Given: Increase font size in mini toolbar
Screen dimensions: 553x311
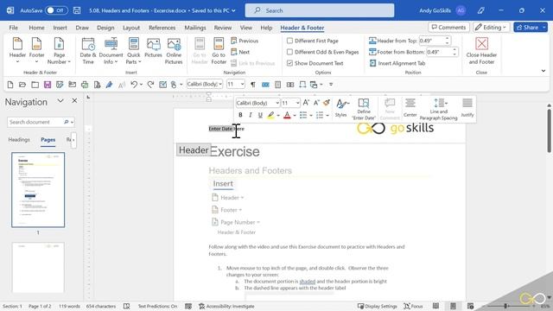Looking at the screenshot, I should pyautogui.click(x=306, y=103).
